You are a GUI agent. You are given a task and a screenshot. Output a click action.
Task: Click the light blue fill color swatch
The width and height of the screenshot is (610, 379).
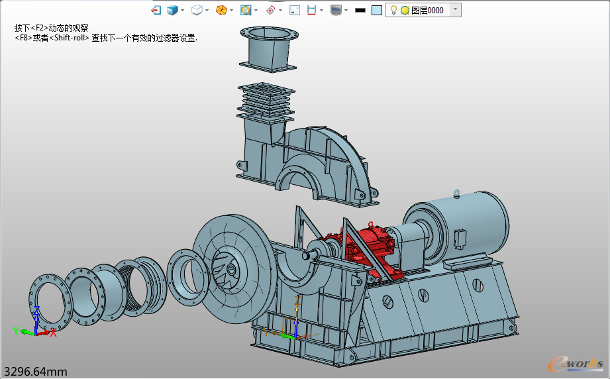[x=377, y=11]
